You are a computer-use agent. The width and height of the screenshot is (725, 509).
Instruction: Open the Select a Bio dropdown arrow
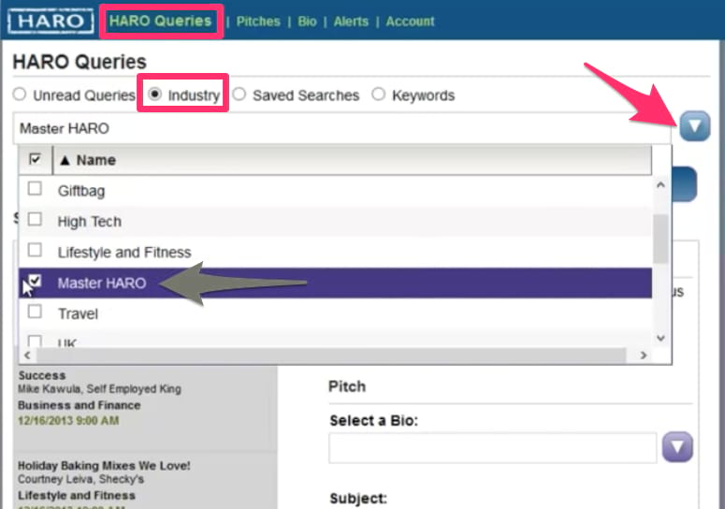pyautogui.click(x=677, y=447)
